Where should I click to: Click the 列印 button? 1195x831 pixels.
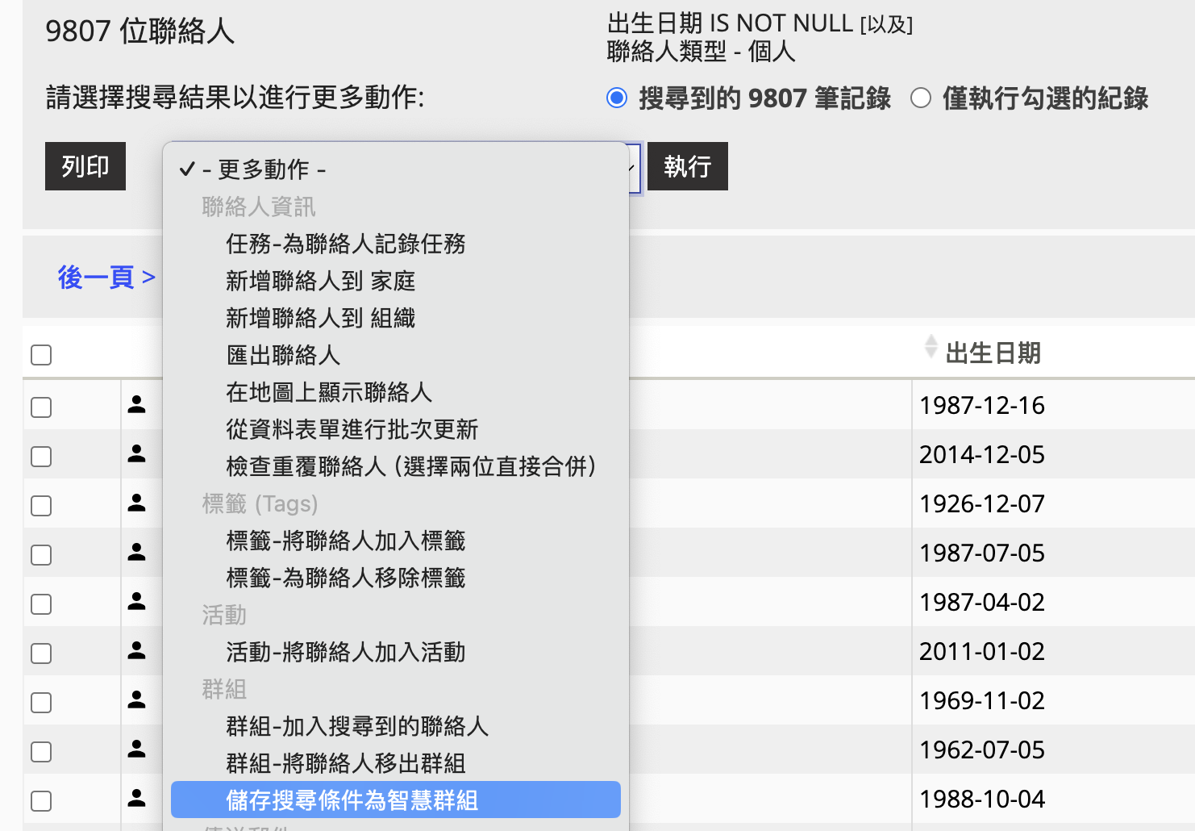pos(85,166)
